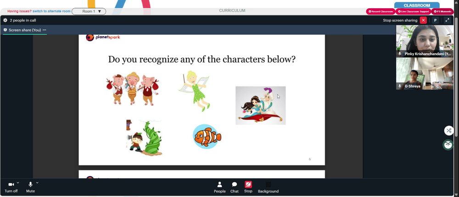Viewport: 459px width, 197px height.
Task: Click the '2 people in call' text
Action: [x=23, y=21]
